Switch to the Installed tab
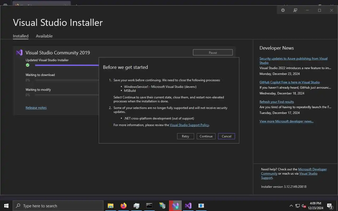The height and width of the screenshot is (211, 338). pos(21,36)
